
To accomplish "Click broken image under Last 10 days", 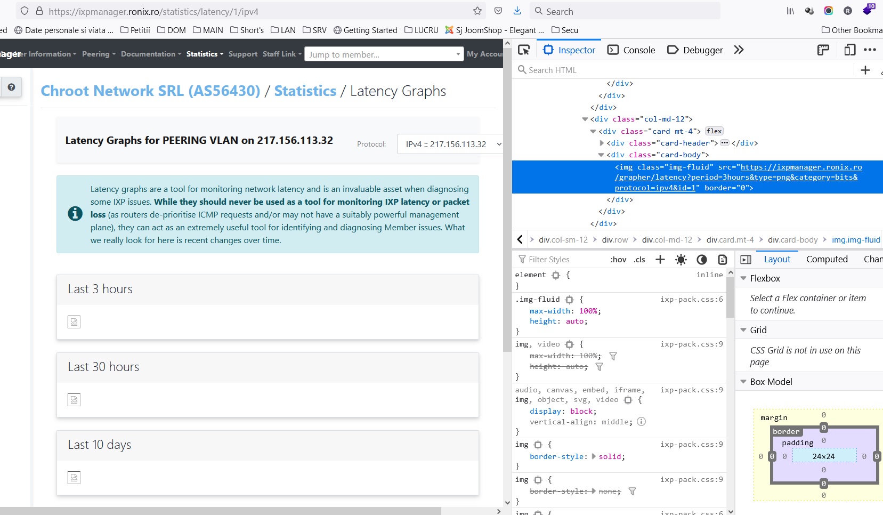I will pos(74,478).
